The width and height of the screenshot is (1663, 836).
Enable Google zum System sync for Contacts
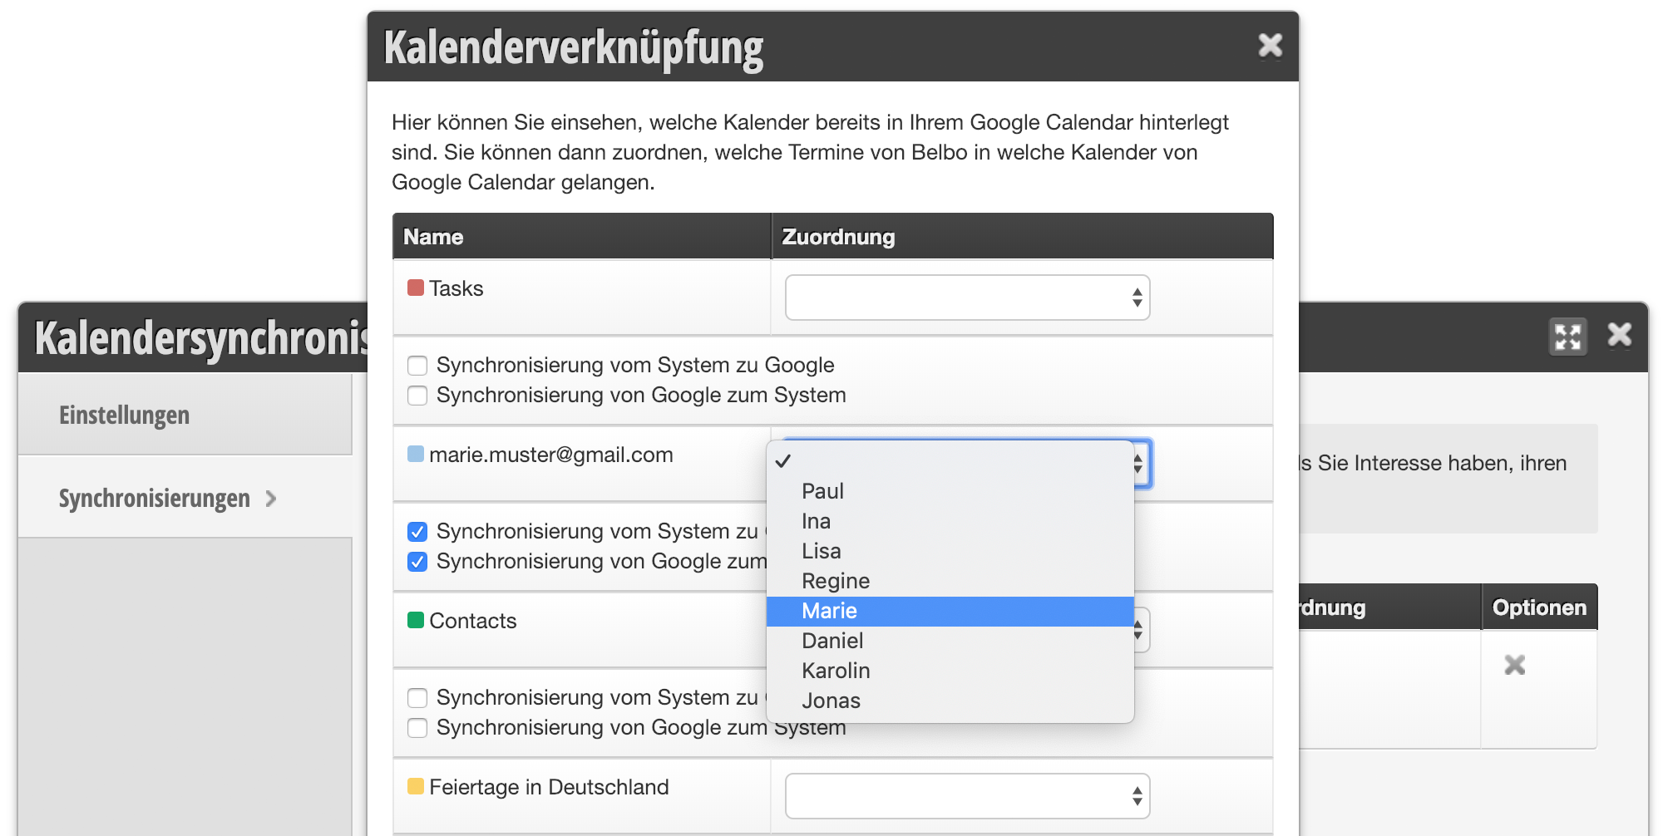pyautogui.click(x=417, y=728)
